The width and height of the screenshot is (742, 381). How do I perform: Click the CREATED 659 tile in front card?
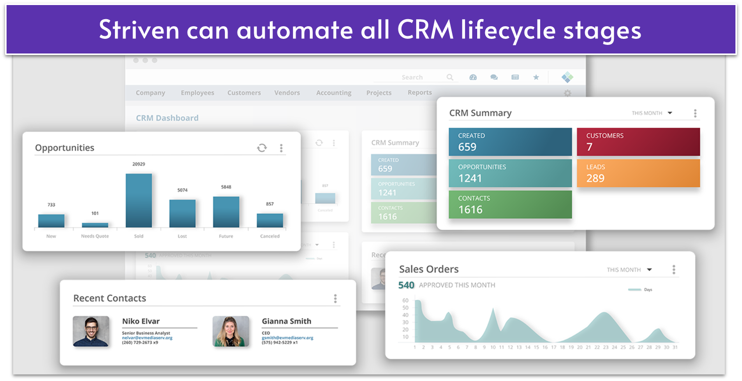(510, 142)
